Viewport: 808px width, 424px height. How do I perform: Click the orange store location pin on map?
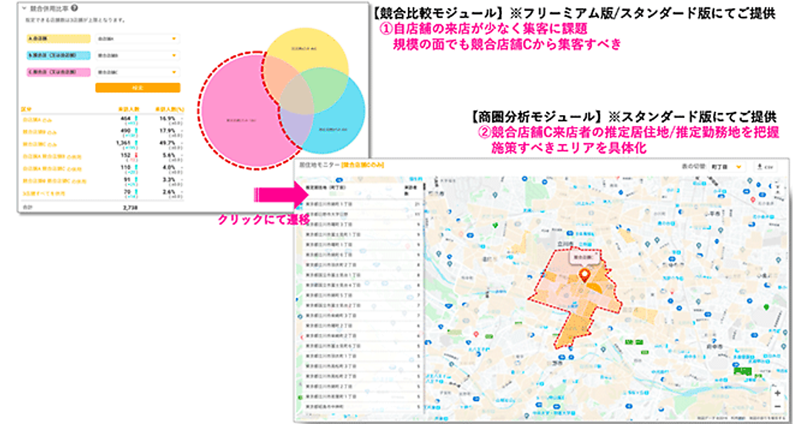point(584,276)
